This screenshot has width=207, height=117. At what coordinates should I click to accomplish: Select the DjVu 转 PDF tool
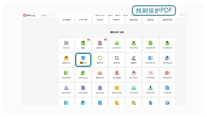coord(100,90)
